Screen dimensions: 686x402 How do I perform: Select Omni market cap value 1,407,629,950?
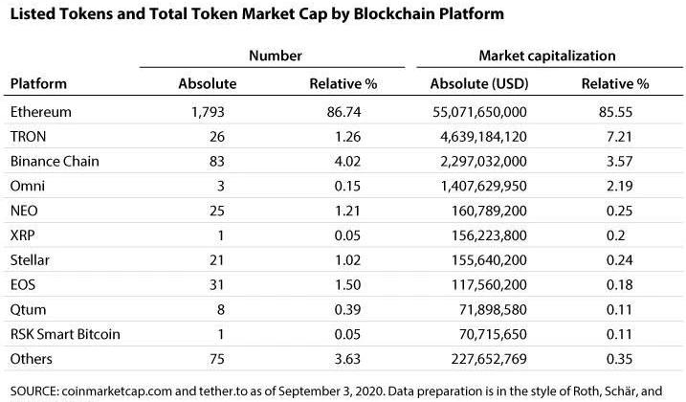coord(483,186)
